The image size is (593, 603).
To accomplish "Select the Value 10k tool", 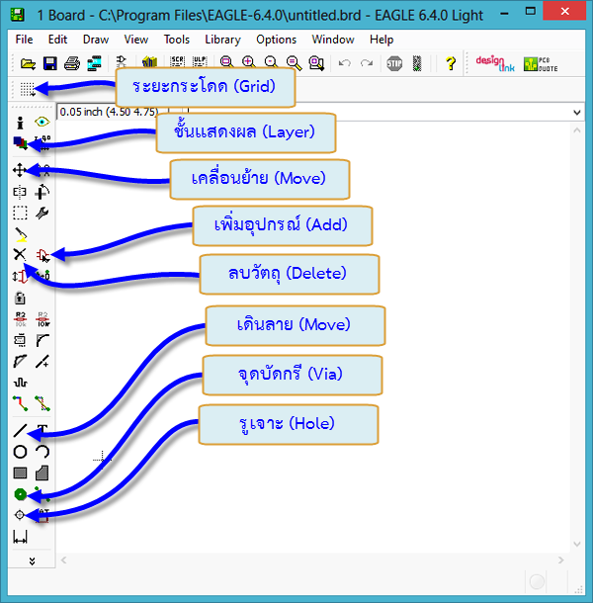I will click(x=42, y=319).
